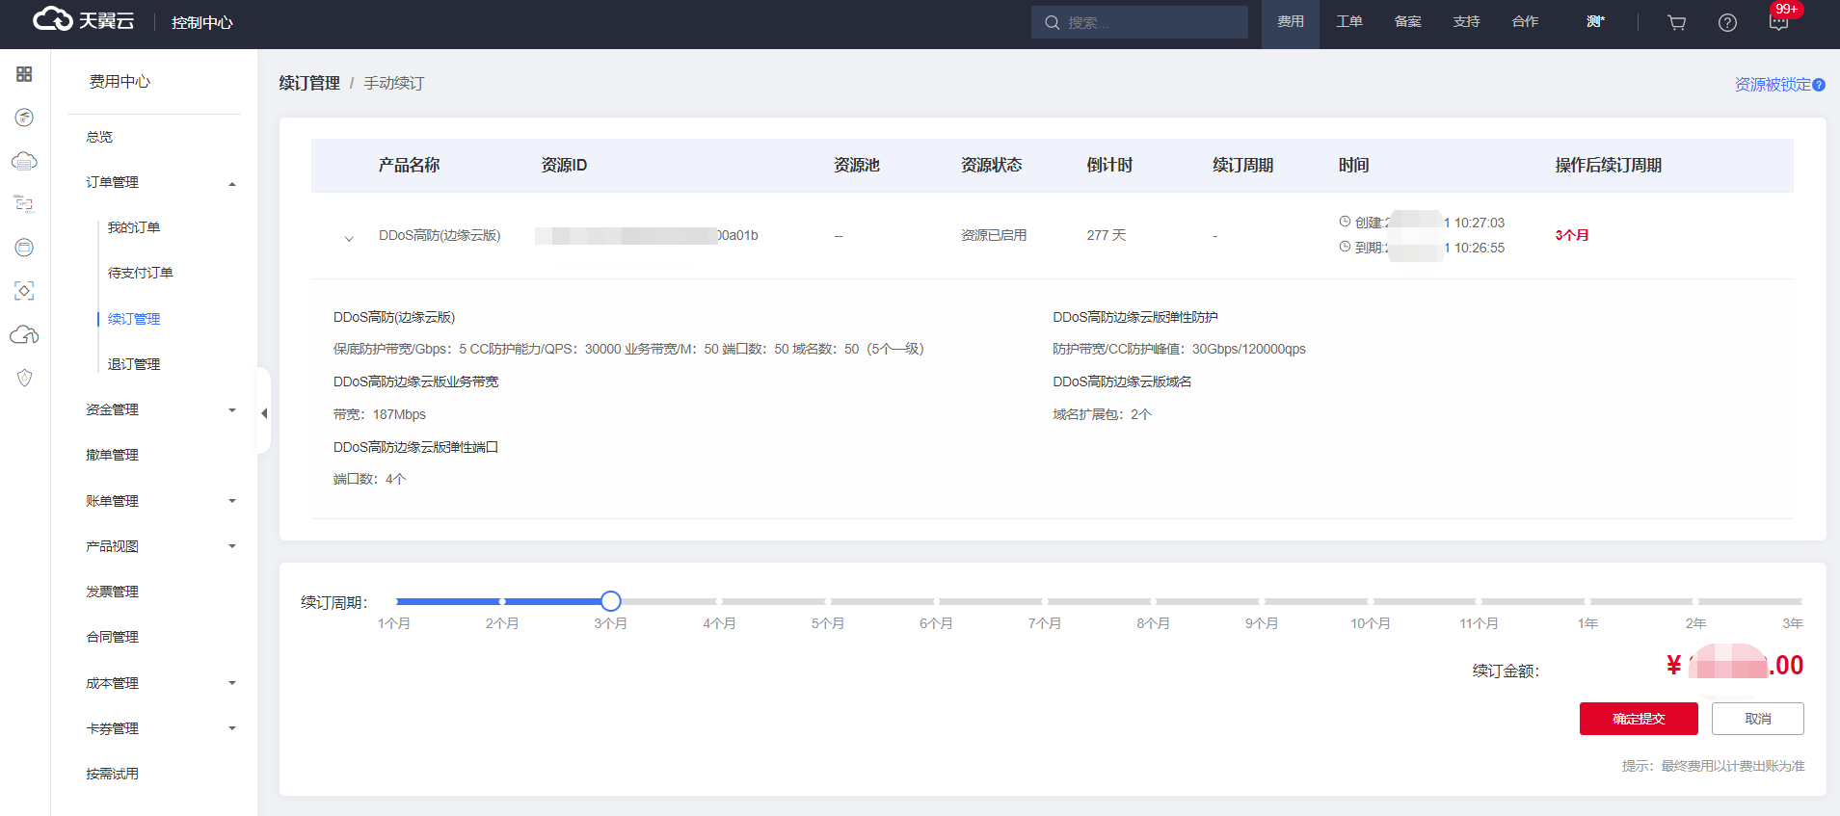Viewport: 1840px width, 816px height.
Task: Open 我的订单
Action: [x=134, y=227]
